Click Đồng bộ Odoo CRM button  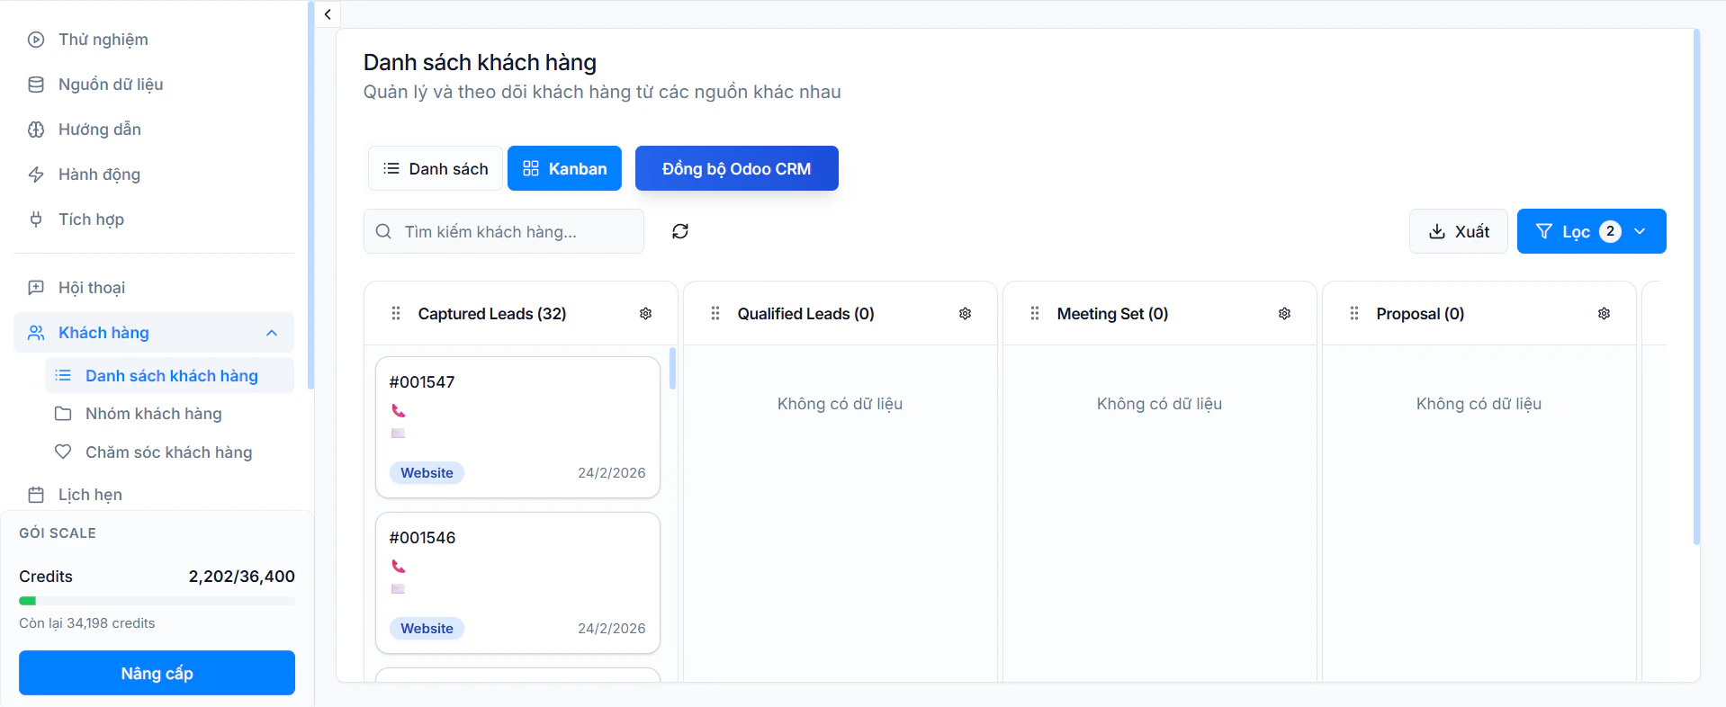tap(736, 168)
